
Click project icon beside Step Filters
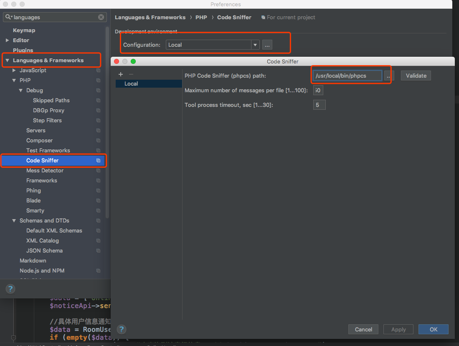coord(99,121)
